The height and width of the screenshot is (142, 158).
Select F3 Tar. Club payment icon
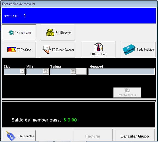tap(11, 33)
